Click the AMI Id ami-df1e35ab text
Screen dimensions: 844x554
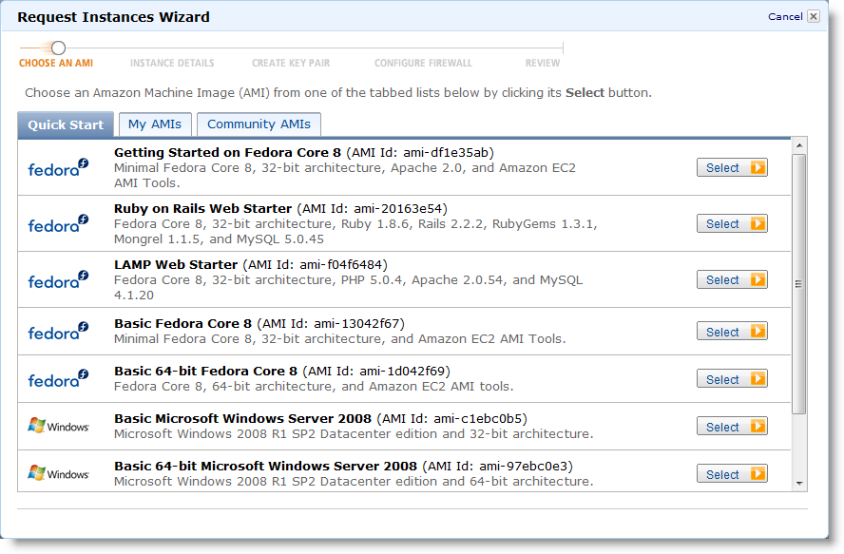pyautogui.click(x=420, y=152)
